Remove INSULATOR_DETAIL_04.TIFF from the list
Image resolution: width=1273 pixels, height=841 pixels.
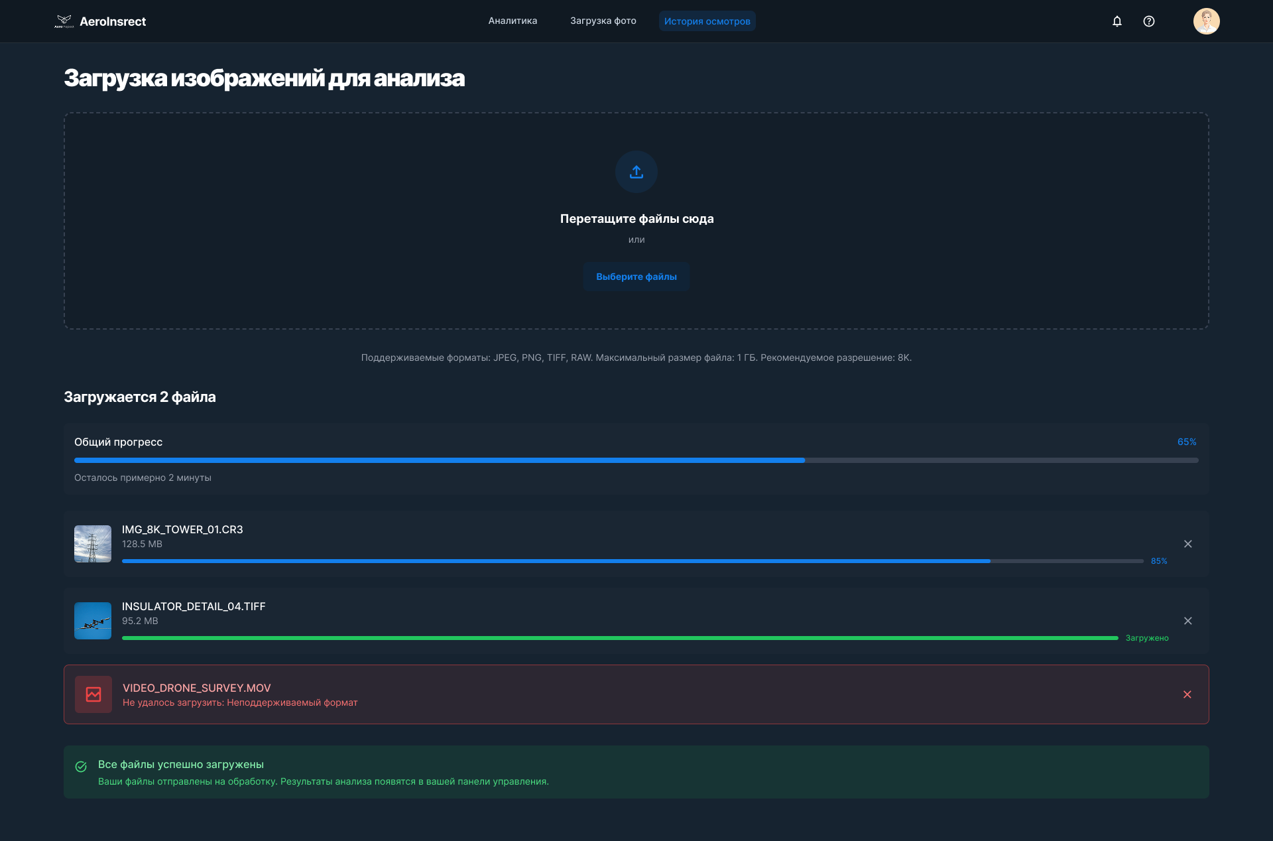click(x=1188, y=621)
